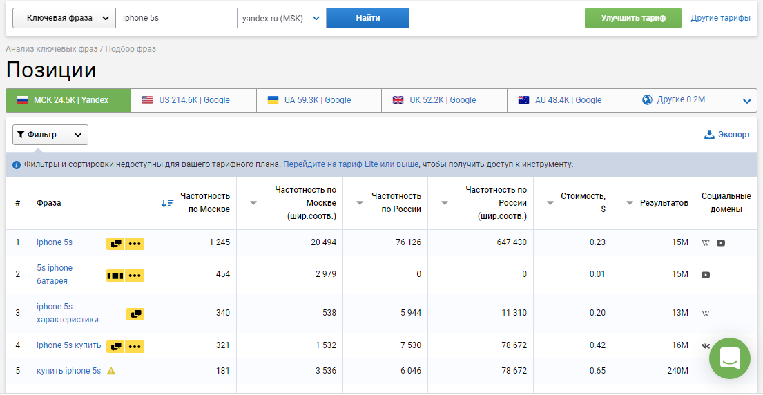Sort by Частотность по России arrow
Image resolution: width=763 pixels, height=395 pixels.
pos(360,203)
